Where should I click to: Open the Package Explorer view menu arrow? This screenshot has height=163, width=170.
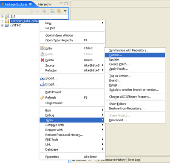pyautogui.click(x=65, y=11)
